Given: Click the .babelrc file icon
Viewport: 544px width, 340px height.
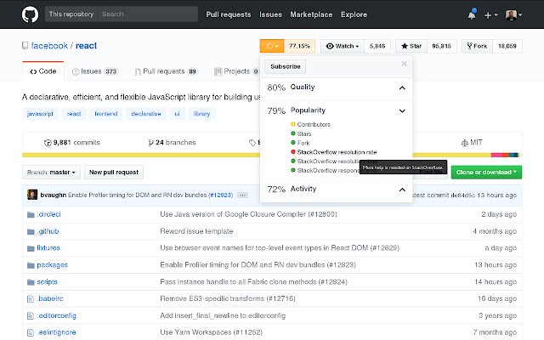Looking at the screenshot, I should pyautogui.click(x=31, y=298).
